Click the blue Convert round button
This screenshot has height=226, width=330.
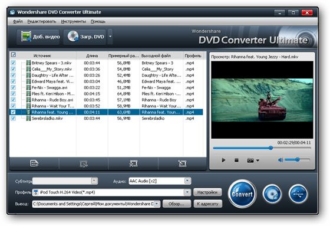point(242,194)
